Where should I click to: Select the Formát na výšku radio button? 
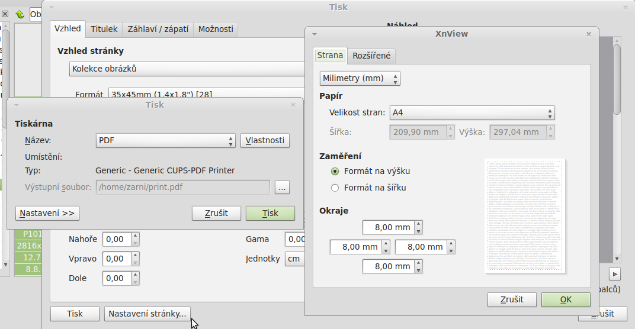pos(335,172)
